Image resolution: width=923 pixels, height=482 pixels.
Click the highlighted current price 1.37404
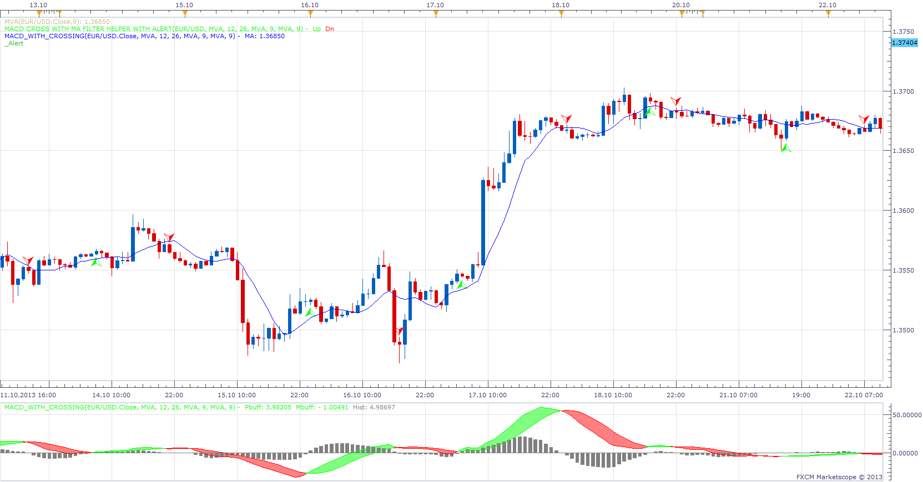pyautogui.click(x=905, y=43)
